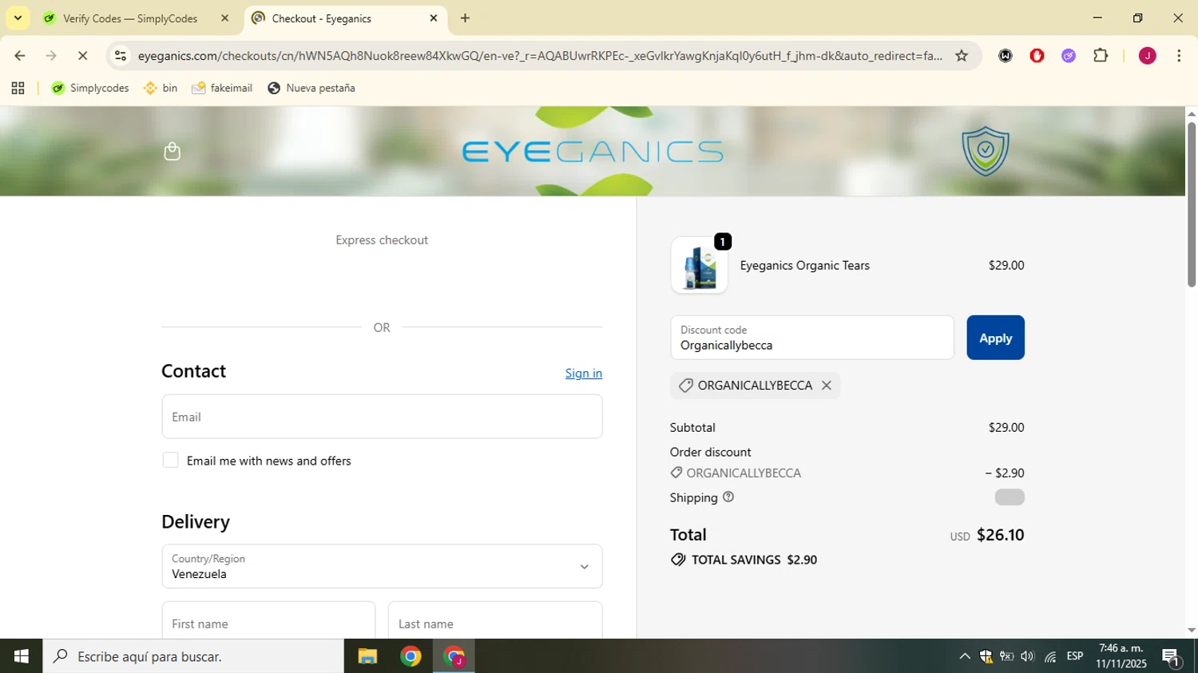Viewport: 1198px width, 673px height.
Task: Open the notification center icon
Action: (x=1171, y=656)
